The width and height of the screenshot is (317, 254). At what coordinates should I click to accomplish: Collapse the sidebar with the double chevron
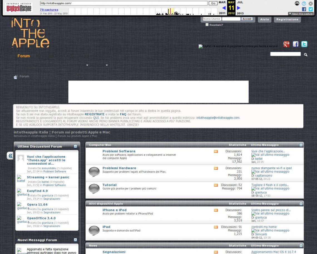(10, 156)
